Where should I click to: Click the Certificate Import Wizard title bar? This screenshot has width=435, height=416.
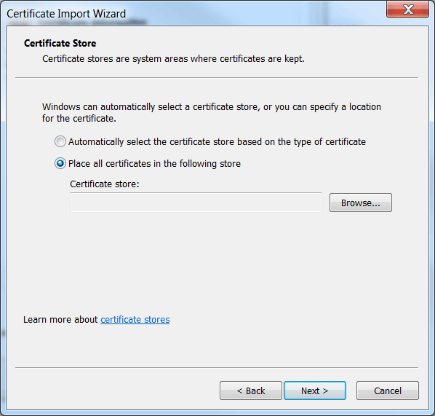click(x=194, y=13)
